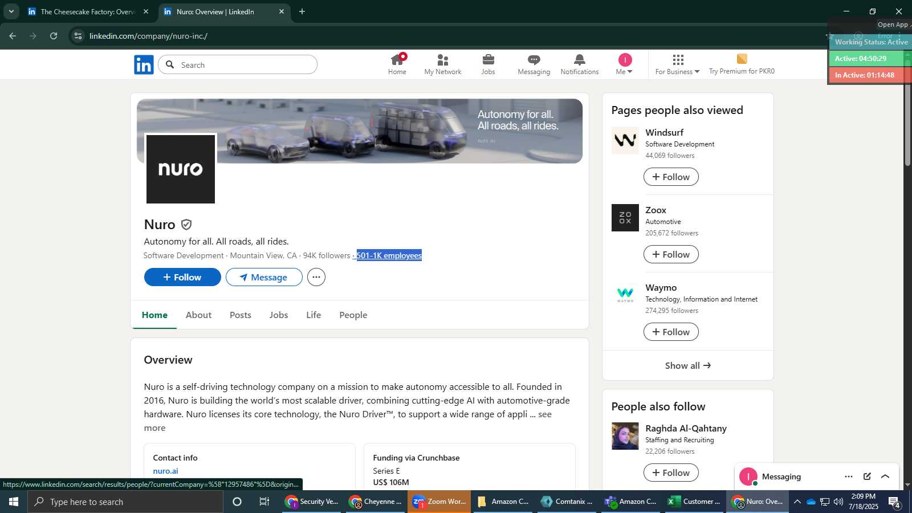Open Notifications bell icon
Image resolution: width=912 pixels, height=513 pixels.
580,64
